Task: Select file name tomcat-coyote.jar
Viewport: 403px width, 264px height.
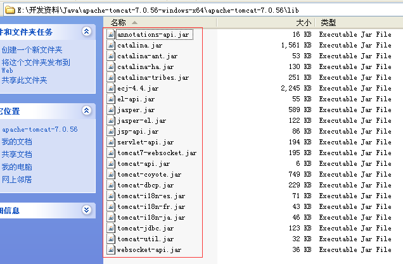Action: (x=150, y=175)
